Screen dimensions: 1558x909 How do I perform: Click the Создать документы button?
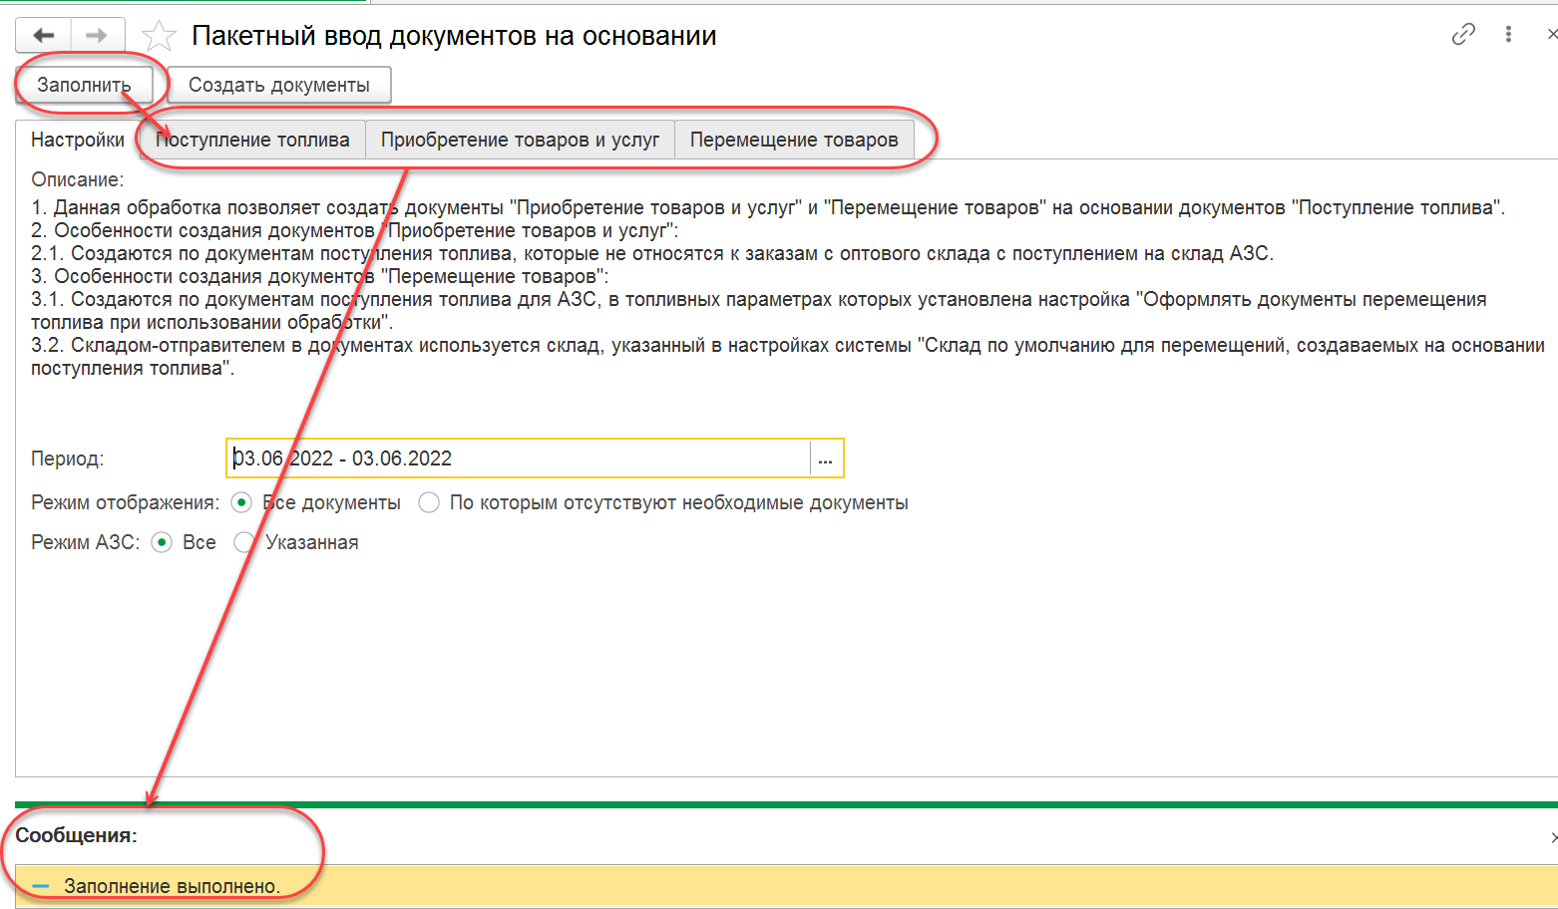click(279, 85)
